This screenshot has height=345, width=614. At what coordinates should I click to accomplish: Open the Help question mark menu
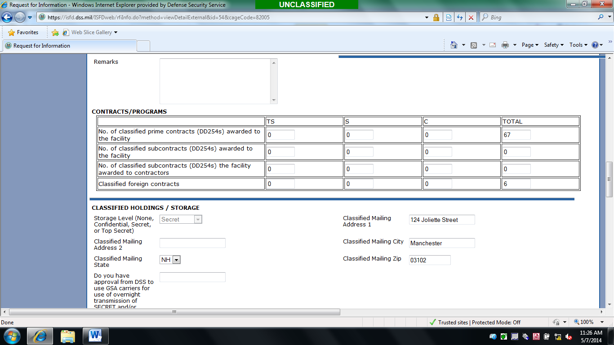(597, 45)
